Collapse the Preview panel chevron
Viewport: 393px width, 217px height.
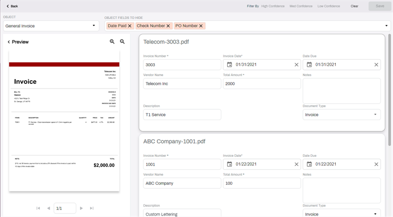pyautogui.click(x=9, y=42)
